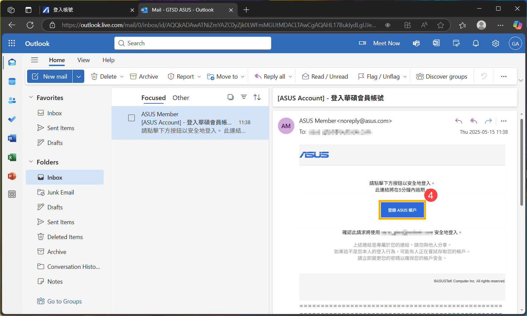Open More apps in app rail
Viewport: 527px width, 316px height.
coord(12,194)
